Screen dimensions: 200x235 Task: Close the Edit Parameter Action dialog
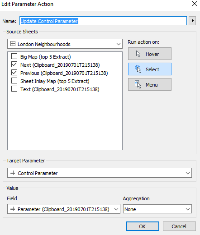195,4
